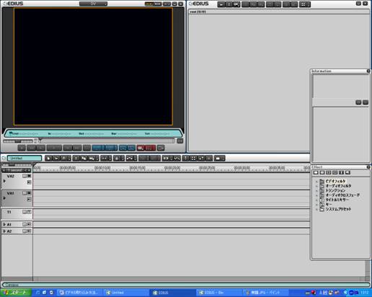Click the pointer tool in the timeline toolbar
Viewport: 372px width, 297px height.
click(48, 158)
